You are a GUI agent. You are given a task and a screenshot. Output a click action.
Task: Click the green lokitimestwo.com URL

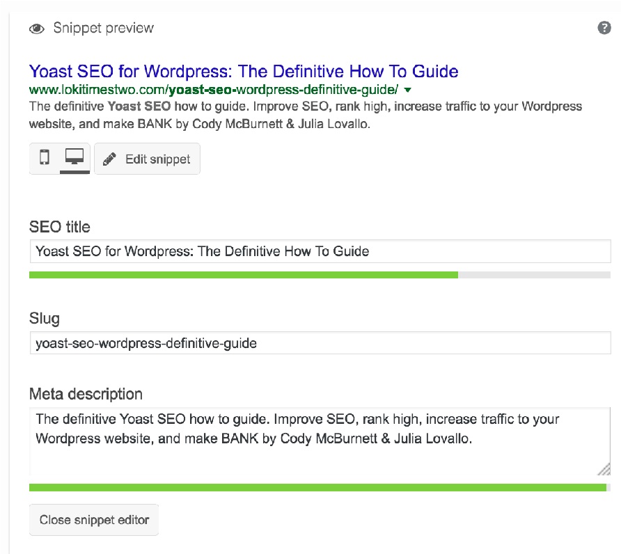213,90
